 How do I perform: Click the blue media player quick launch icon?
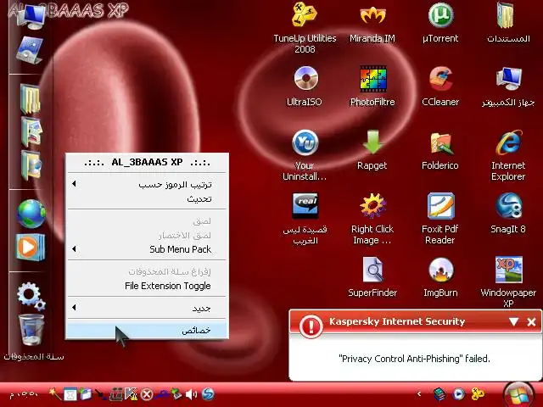coord(458,393)
